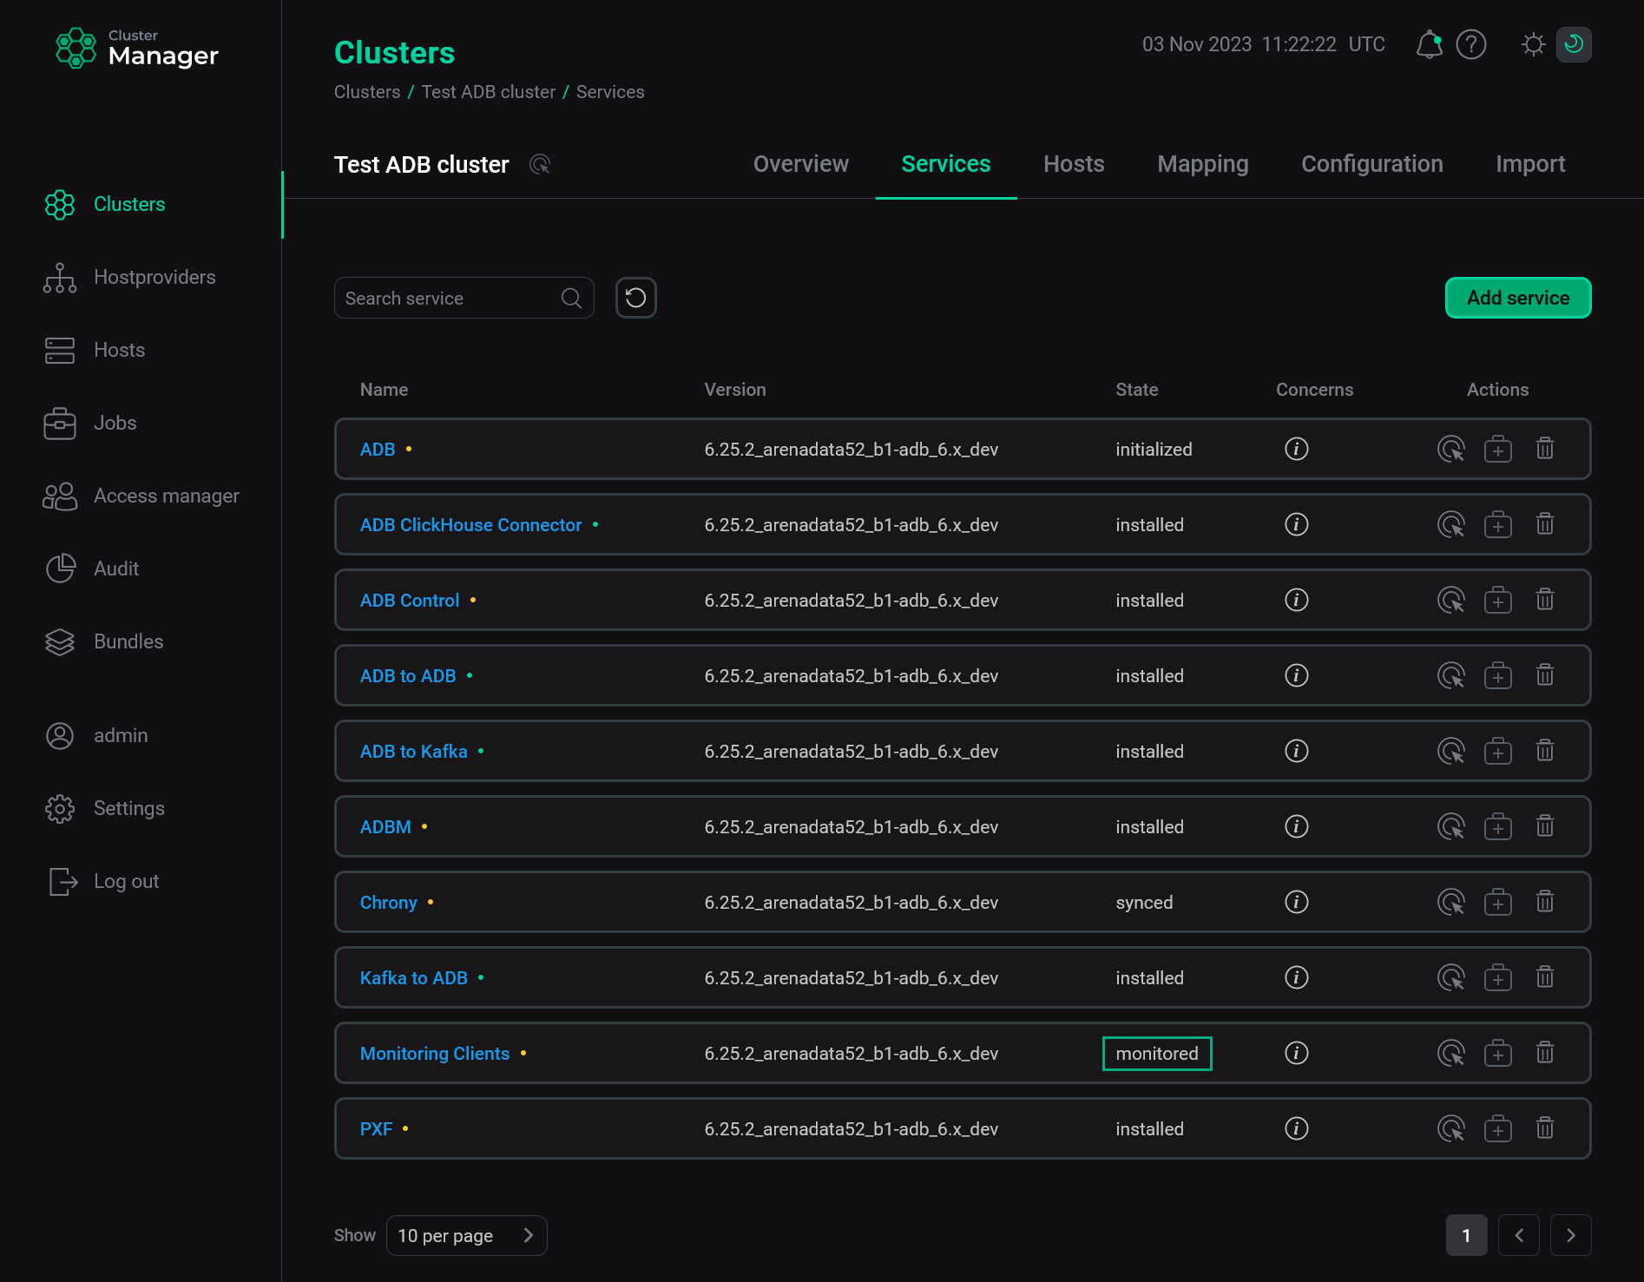Click monitored state of Monitoring Clients

point(1157,1053)
